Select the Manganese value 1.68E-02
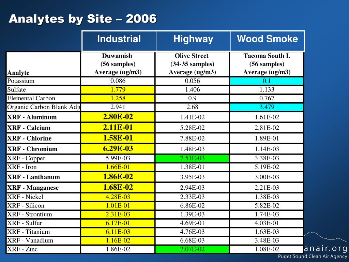This screenshot has width=349, height=262. coord(118,188)
